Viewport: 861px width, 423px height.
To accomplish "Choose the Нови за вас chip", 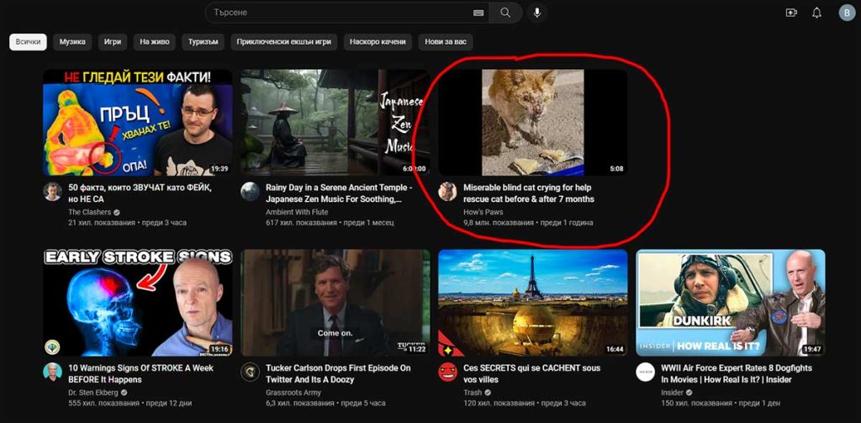I will click(x=446, y=41).
